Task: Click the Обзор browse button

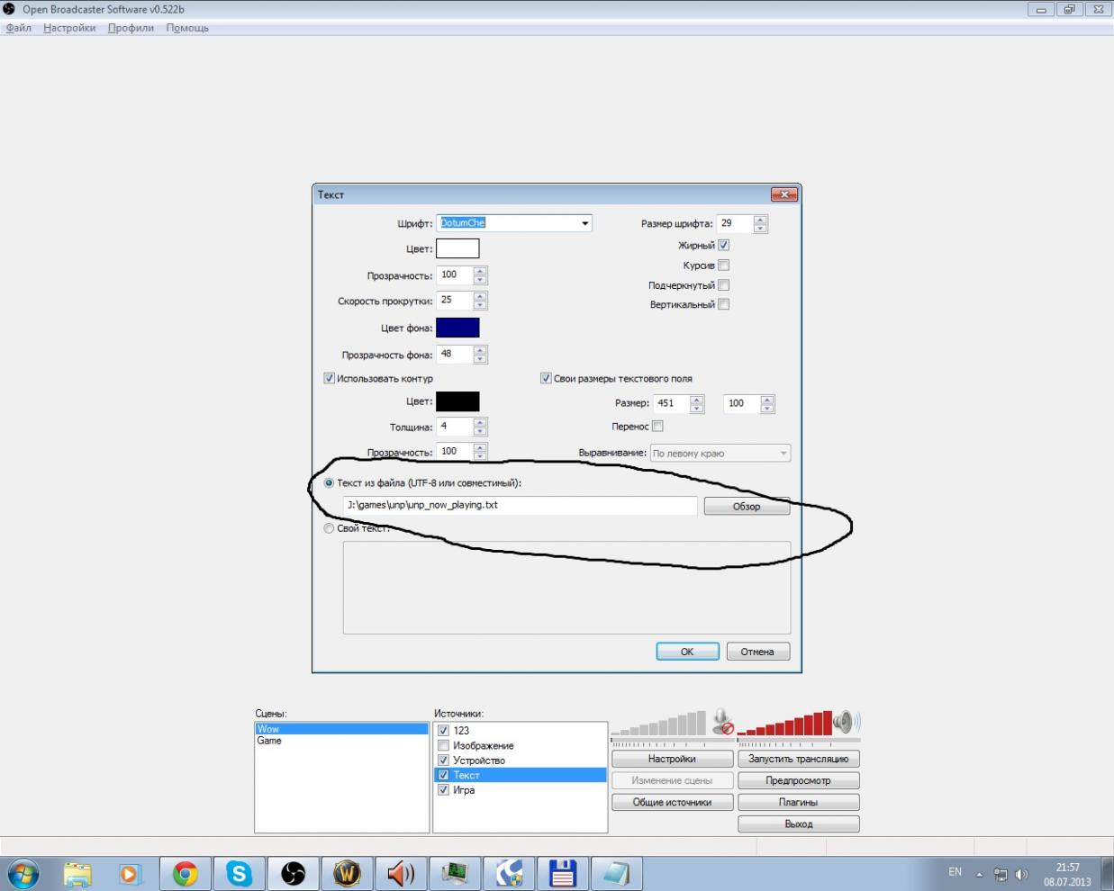Action: point(747,507)
